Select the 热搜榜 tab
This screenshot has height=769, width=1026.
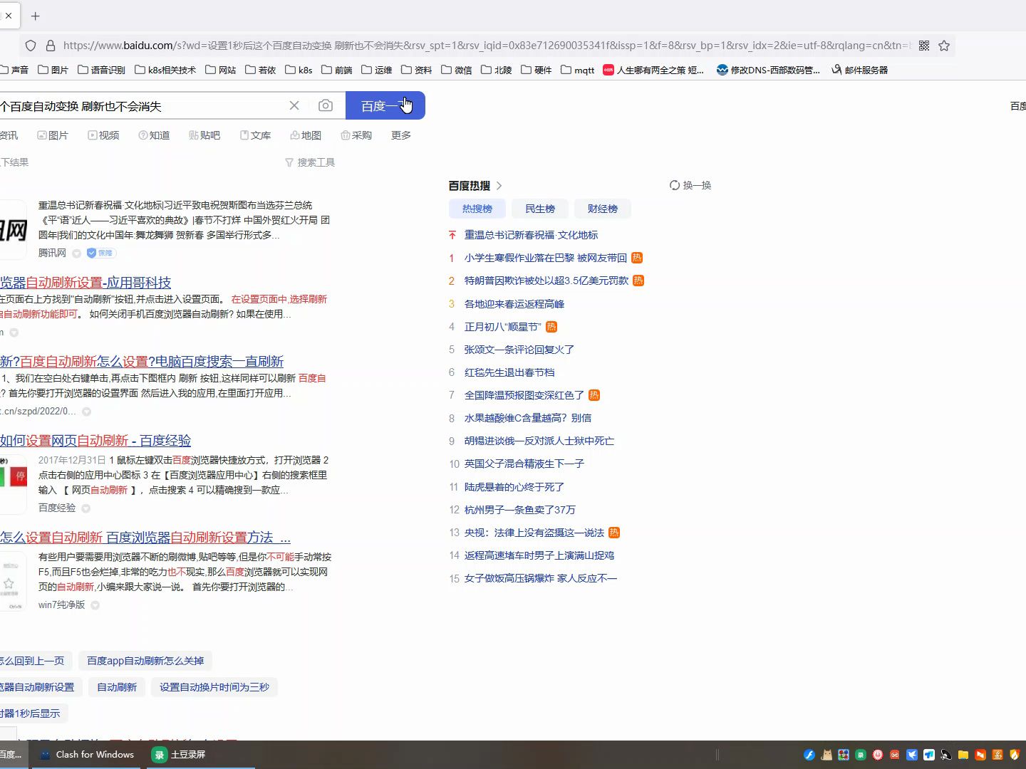tap(477, 209)
